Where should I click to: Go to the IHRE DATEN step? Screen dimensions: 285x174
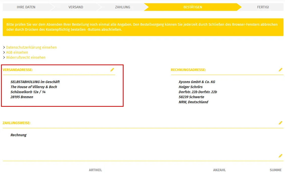pyautogui.click(x=26, y=7)
